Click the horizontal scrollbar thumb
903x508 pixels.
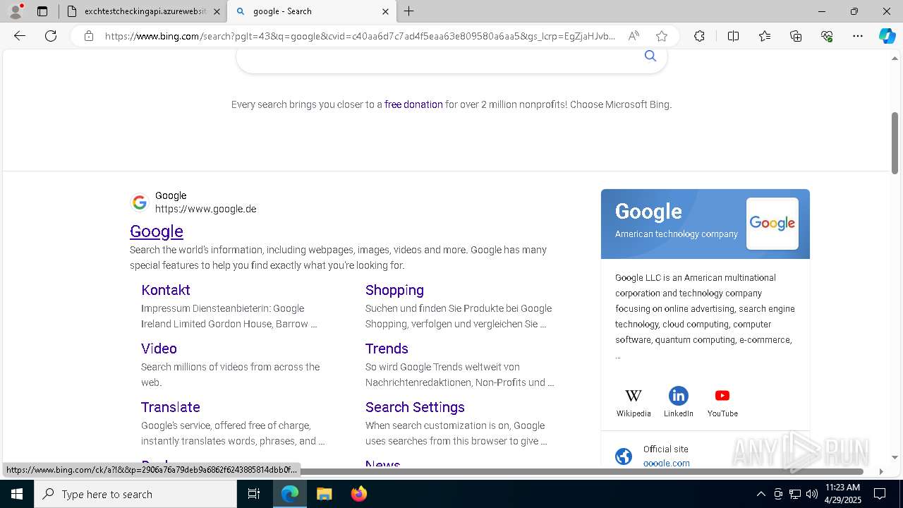coord(580,471)
